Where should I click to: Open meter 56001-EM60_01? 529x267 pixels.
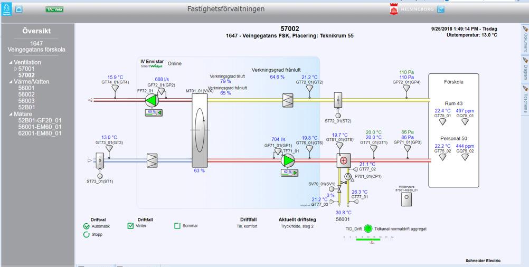40,127
